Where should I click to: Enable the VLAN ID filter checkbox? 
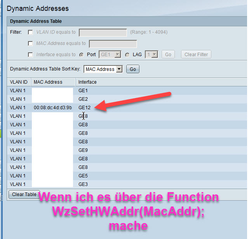30,32
